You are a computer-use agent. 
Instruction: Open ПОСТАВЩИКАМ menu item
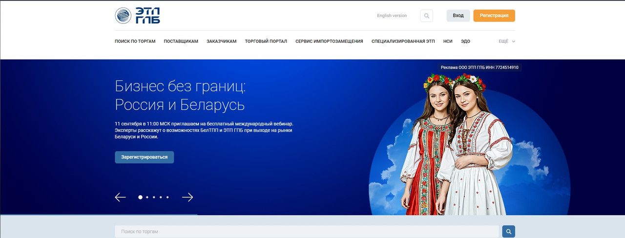tap(181, 41)
